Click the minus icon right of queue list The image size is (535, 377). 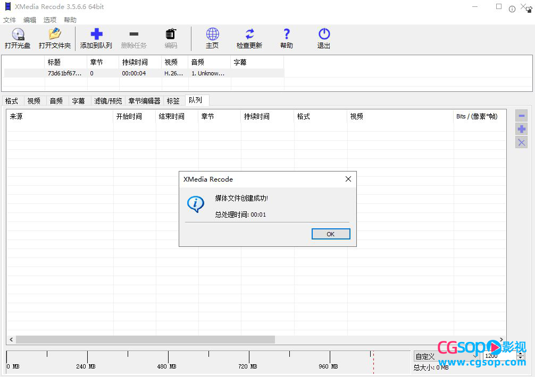point(521,116)
